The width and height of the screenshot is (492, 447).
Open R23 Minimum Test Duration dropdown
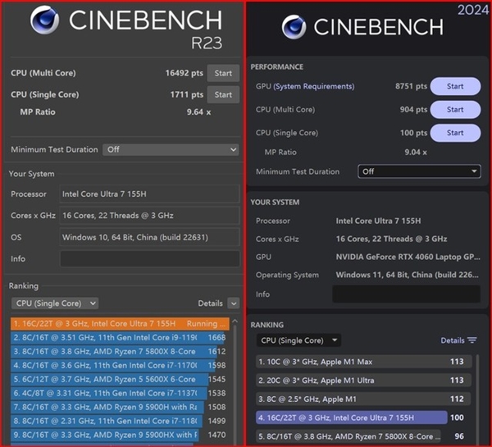click(x=171, y=150)
